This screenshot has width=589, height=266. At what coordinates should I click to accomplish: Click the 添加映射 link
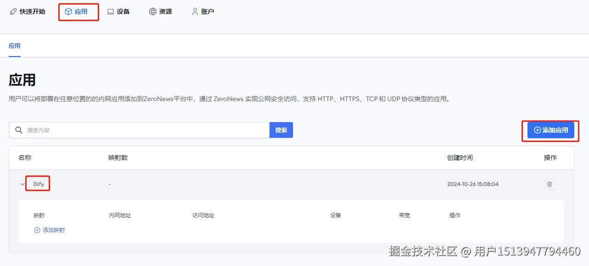click(50, 230)
